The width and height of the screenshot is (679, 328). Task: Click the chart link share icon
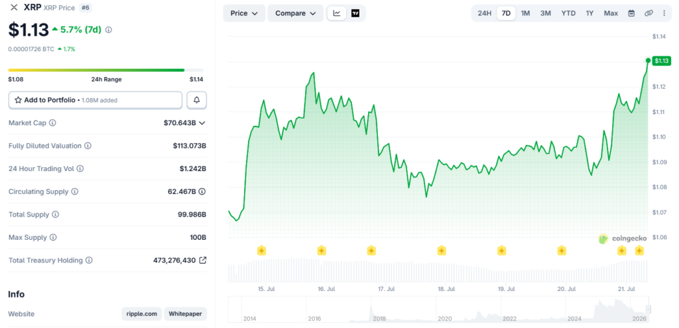(x=648, y=13)
